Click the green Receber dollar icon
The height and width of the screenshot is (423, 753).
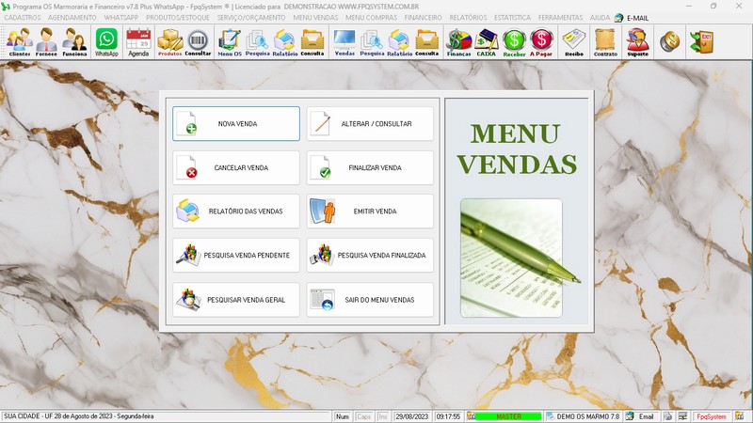point(514,42)
